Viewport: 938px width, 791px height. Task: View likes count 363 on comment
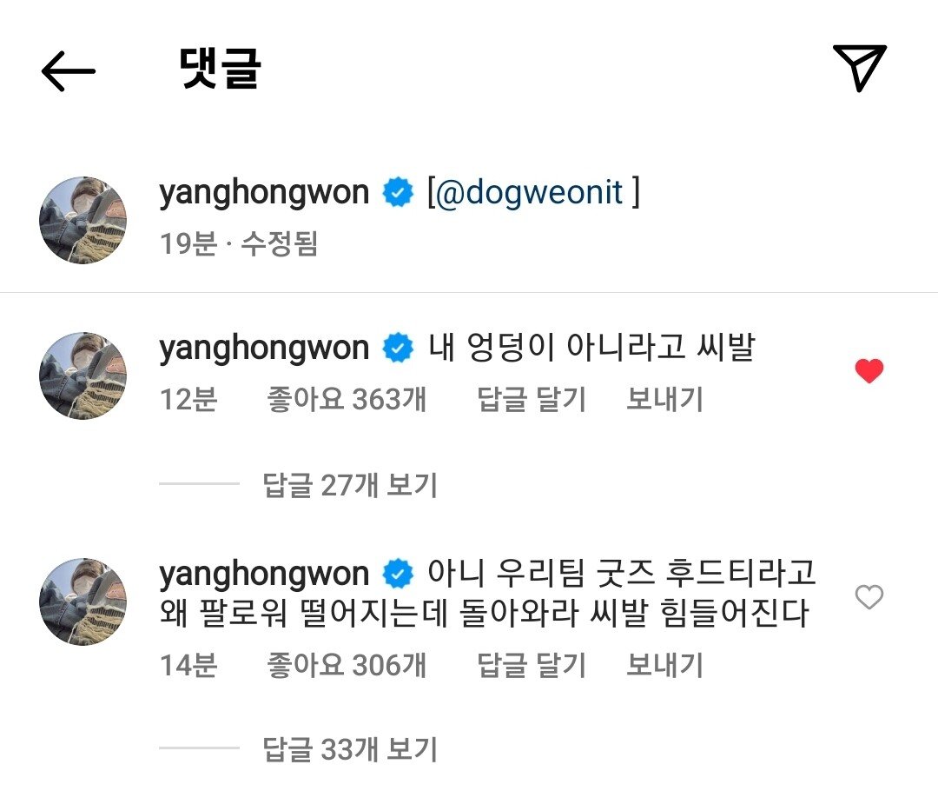pyautogui.click(x=347, y=399)
